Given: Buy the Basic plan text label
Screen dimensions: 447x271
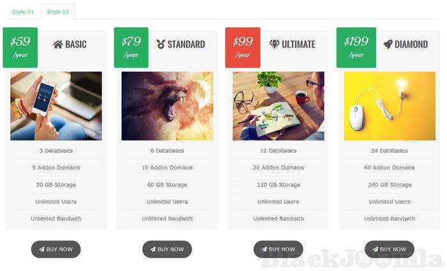Looking at the screenshot, I should tap(59, 249).
